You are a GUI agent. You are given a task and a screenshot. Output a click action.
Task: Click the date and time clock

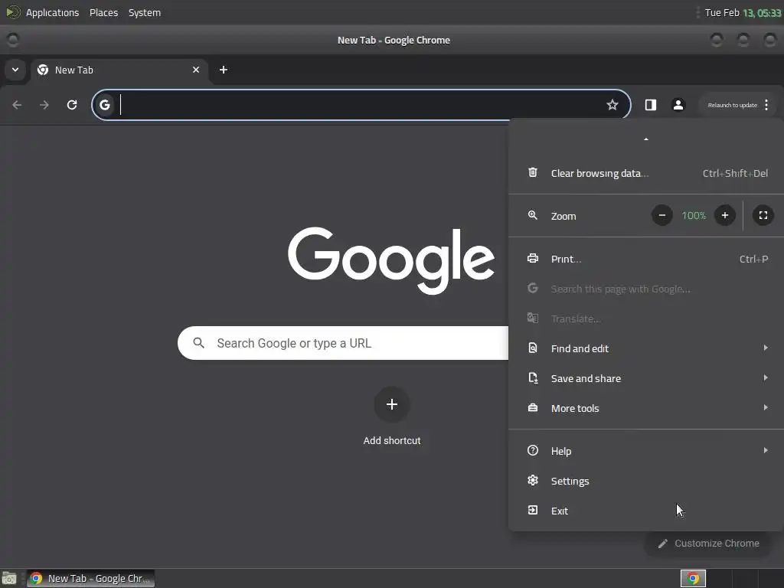[x=743, y=12]
